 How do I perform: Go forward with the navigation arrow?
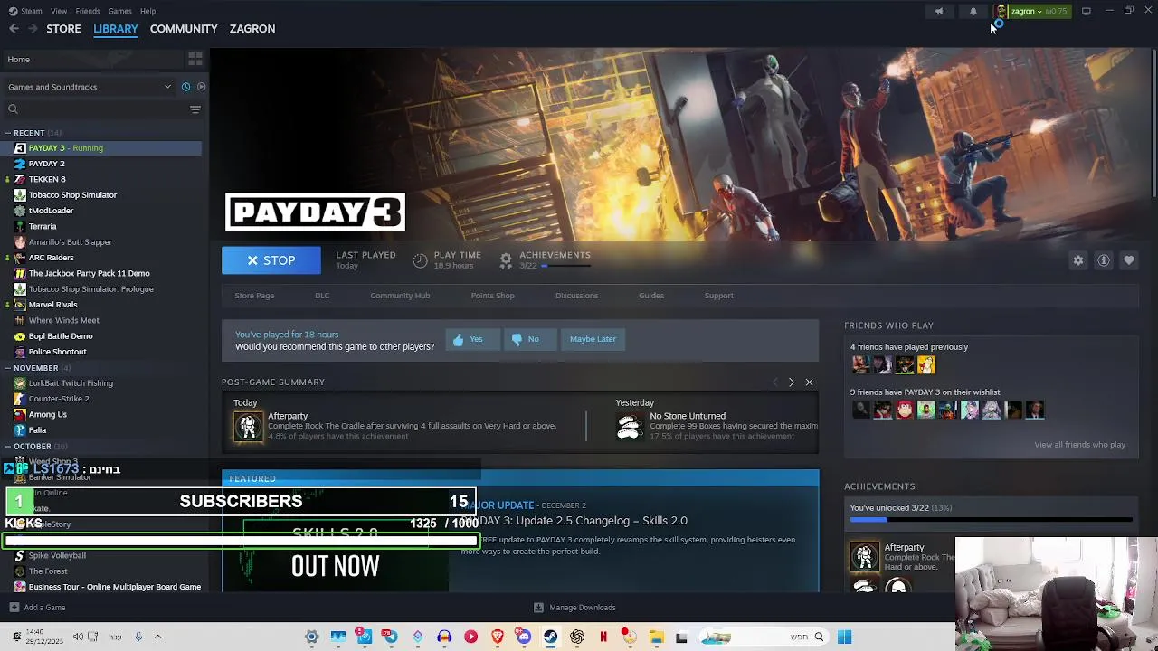(x=33, y=29)
